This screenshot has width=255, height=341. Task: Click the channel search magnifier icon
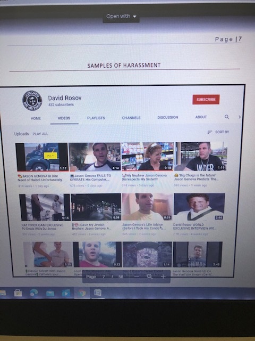(x=227, y=117)
